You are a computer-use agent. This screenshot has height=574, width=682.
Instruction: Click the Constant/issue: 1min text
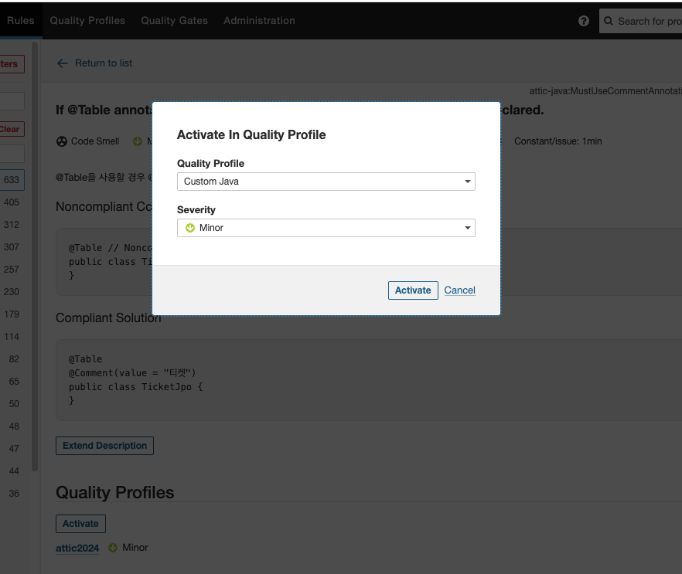click(558, 141)
